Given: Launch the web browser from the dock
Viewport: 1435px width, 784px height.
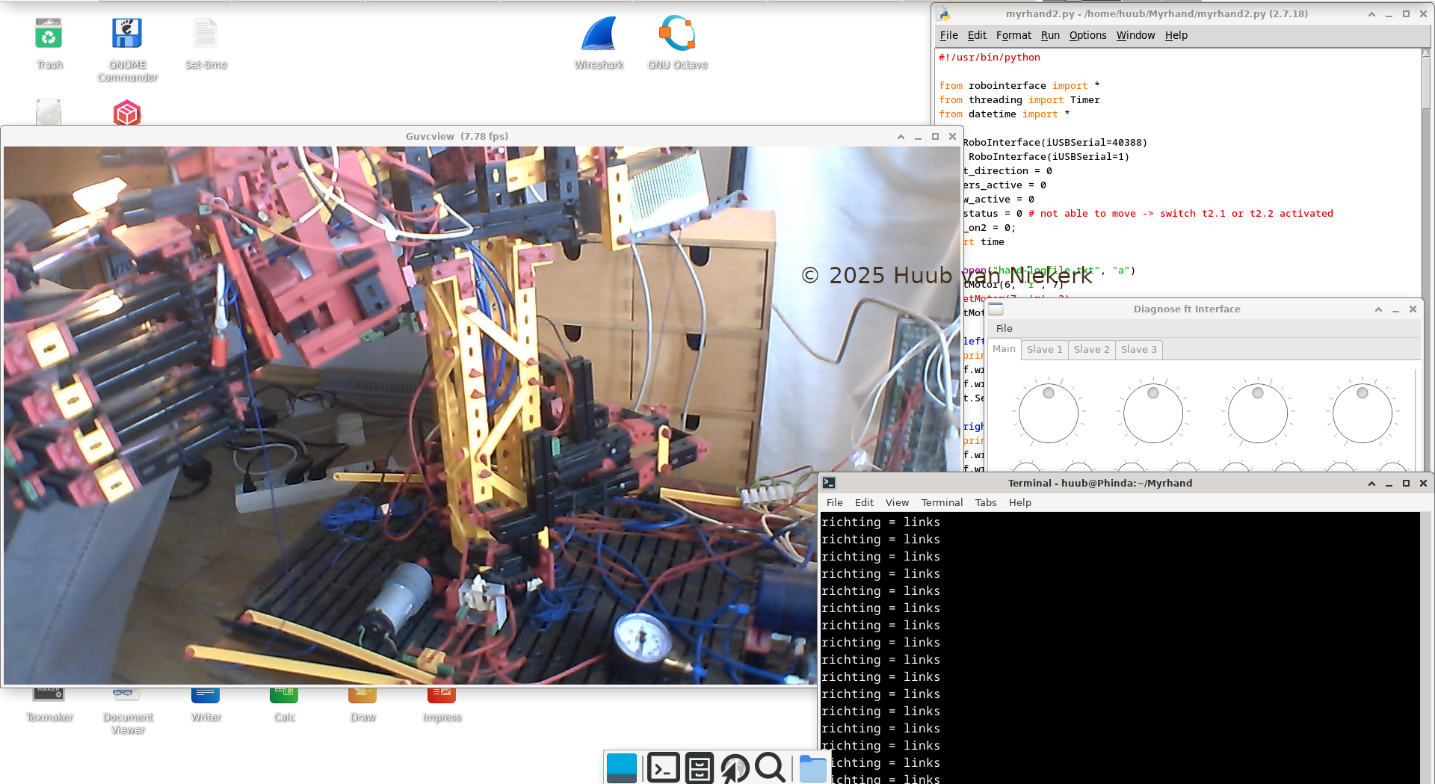Looking at the screenshot, I should [735, 768].
